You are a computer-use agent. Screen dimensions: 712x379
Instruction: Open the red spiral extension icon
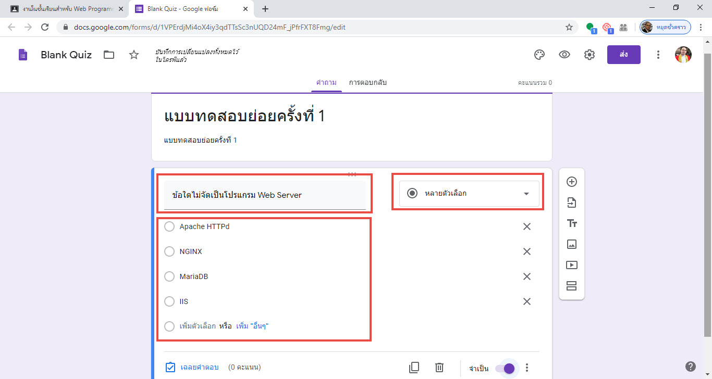coord(607,27)
